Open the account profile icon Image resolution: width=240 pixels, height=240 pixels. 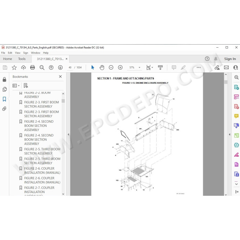(x=236, y=68)
